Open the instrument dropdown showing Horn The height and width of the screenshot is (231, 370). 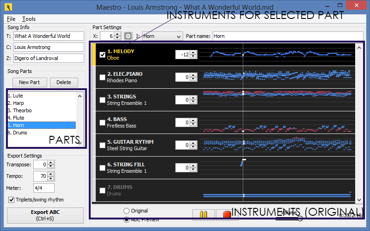click(162, 36)
